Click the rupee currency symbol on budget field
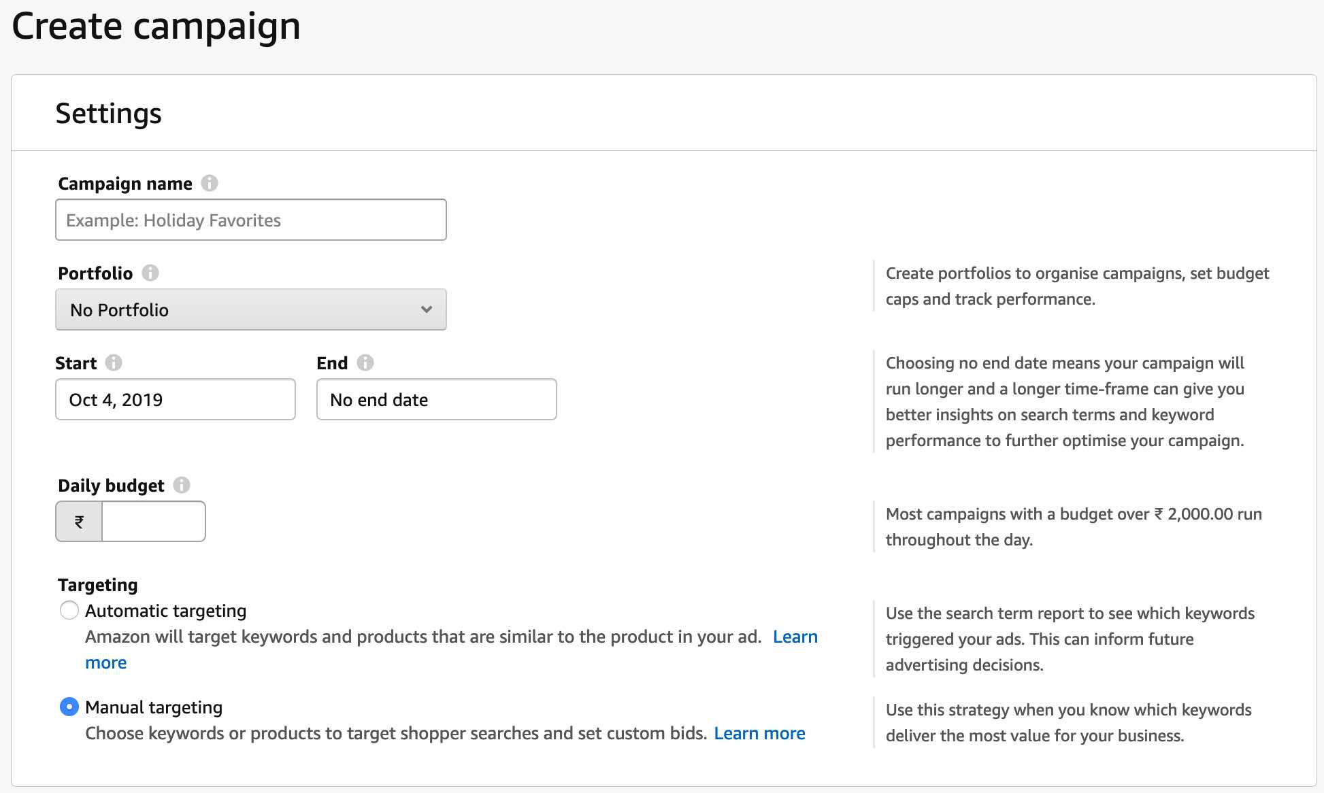This screenshot has width=1324, height=793. point(78,521)
